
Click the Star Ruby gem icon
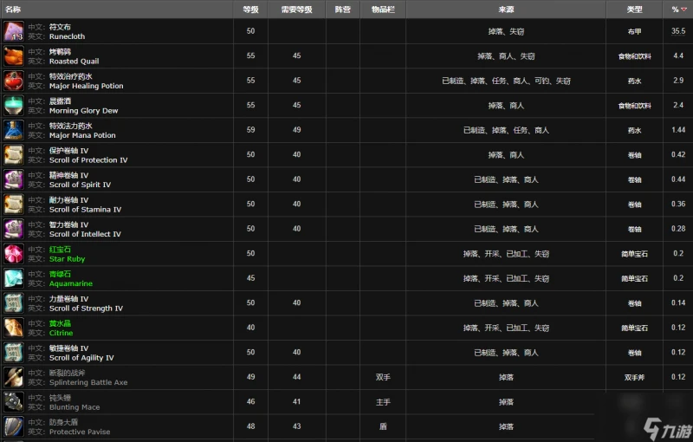click(14, 254)
